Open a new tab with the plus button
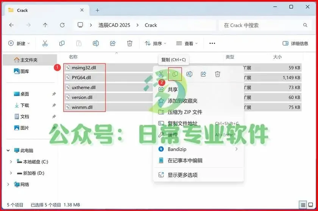The width and height of the screenshot is (318, 211). tap(98, 10)
